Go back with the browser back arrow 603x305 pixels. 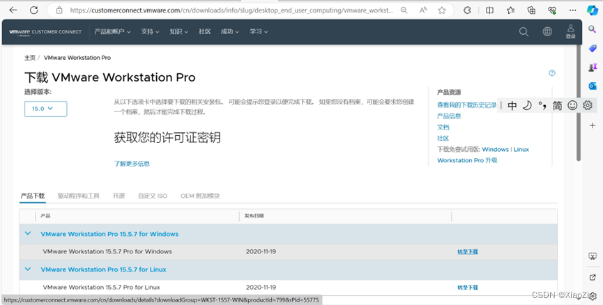[13, 10]
